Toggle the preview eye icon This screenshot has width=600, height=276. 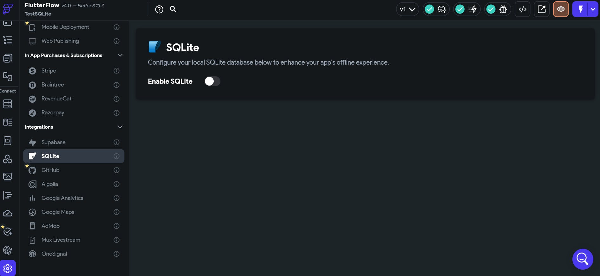(x=561, y=9)
